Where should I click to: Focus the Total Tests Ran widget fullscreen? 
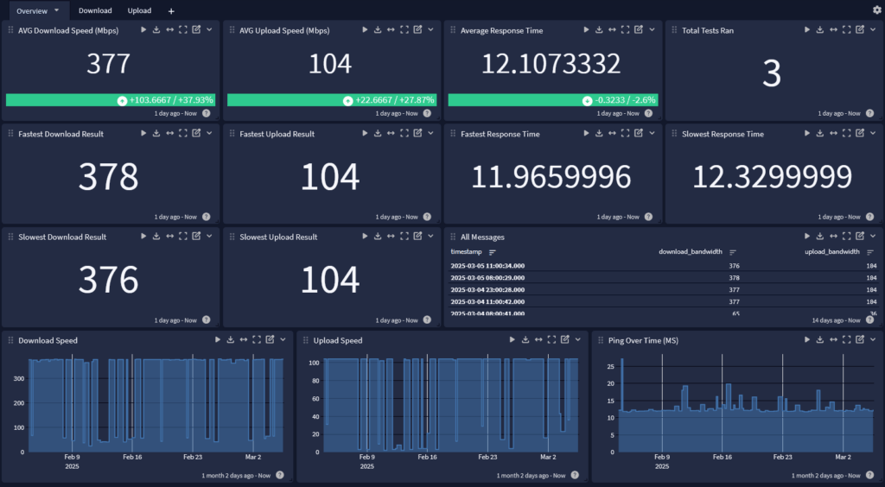[x=847, y=30]
